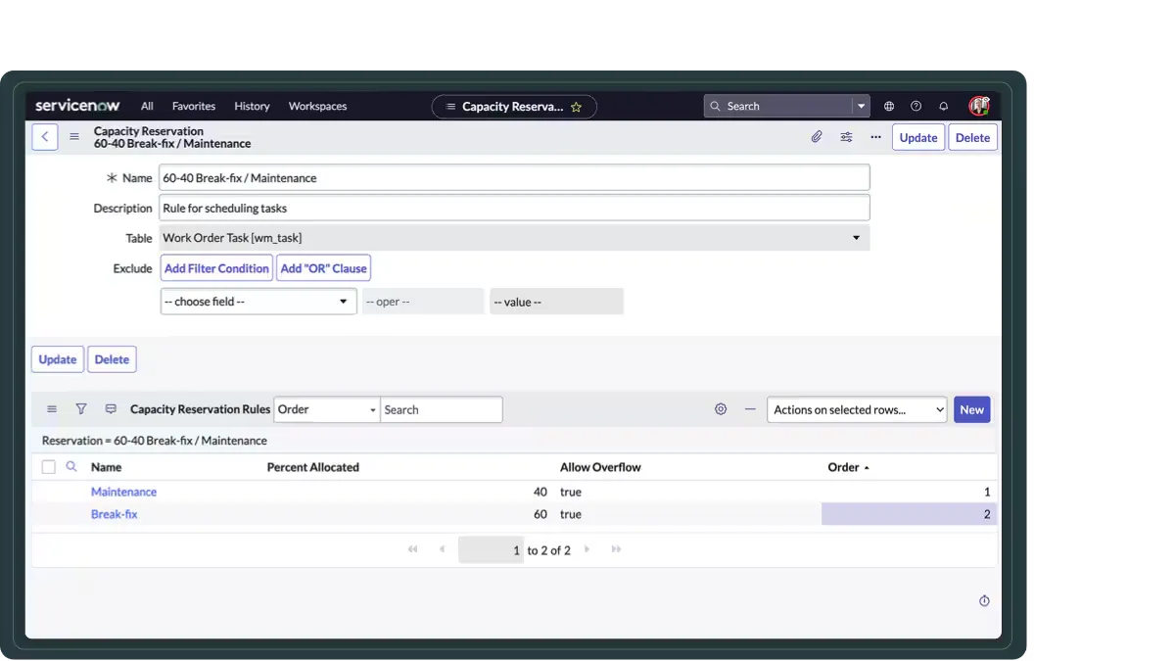Click the list filter funnel icon

(81, 409)
